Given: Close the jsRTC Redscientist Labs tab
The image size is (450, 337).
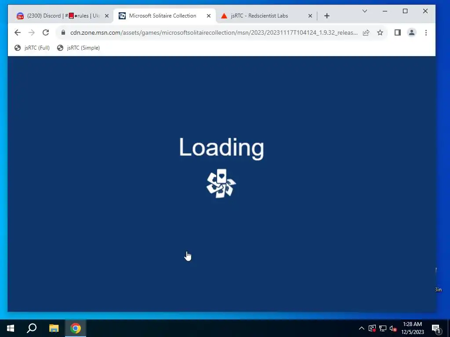Looking at the screenshot, I should coord(310,16).
